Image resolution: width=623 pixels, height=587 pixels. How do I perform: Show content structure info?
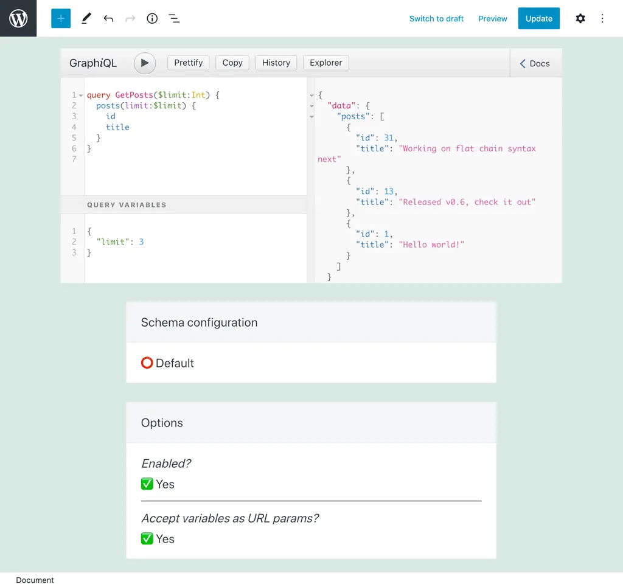[x=152, y=18]
